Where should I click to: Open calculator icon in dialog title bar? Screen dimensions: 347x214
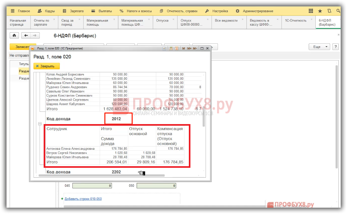tap(171, 48)
